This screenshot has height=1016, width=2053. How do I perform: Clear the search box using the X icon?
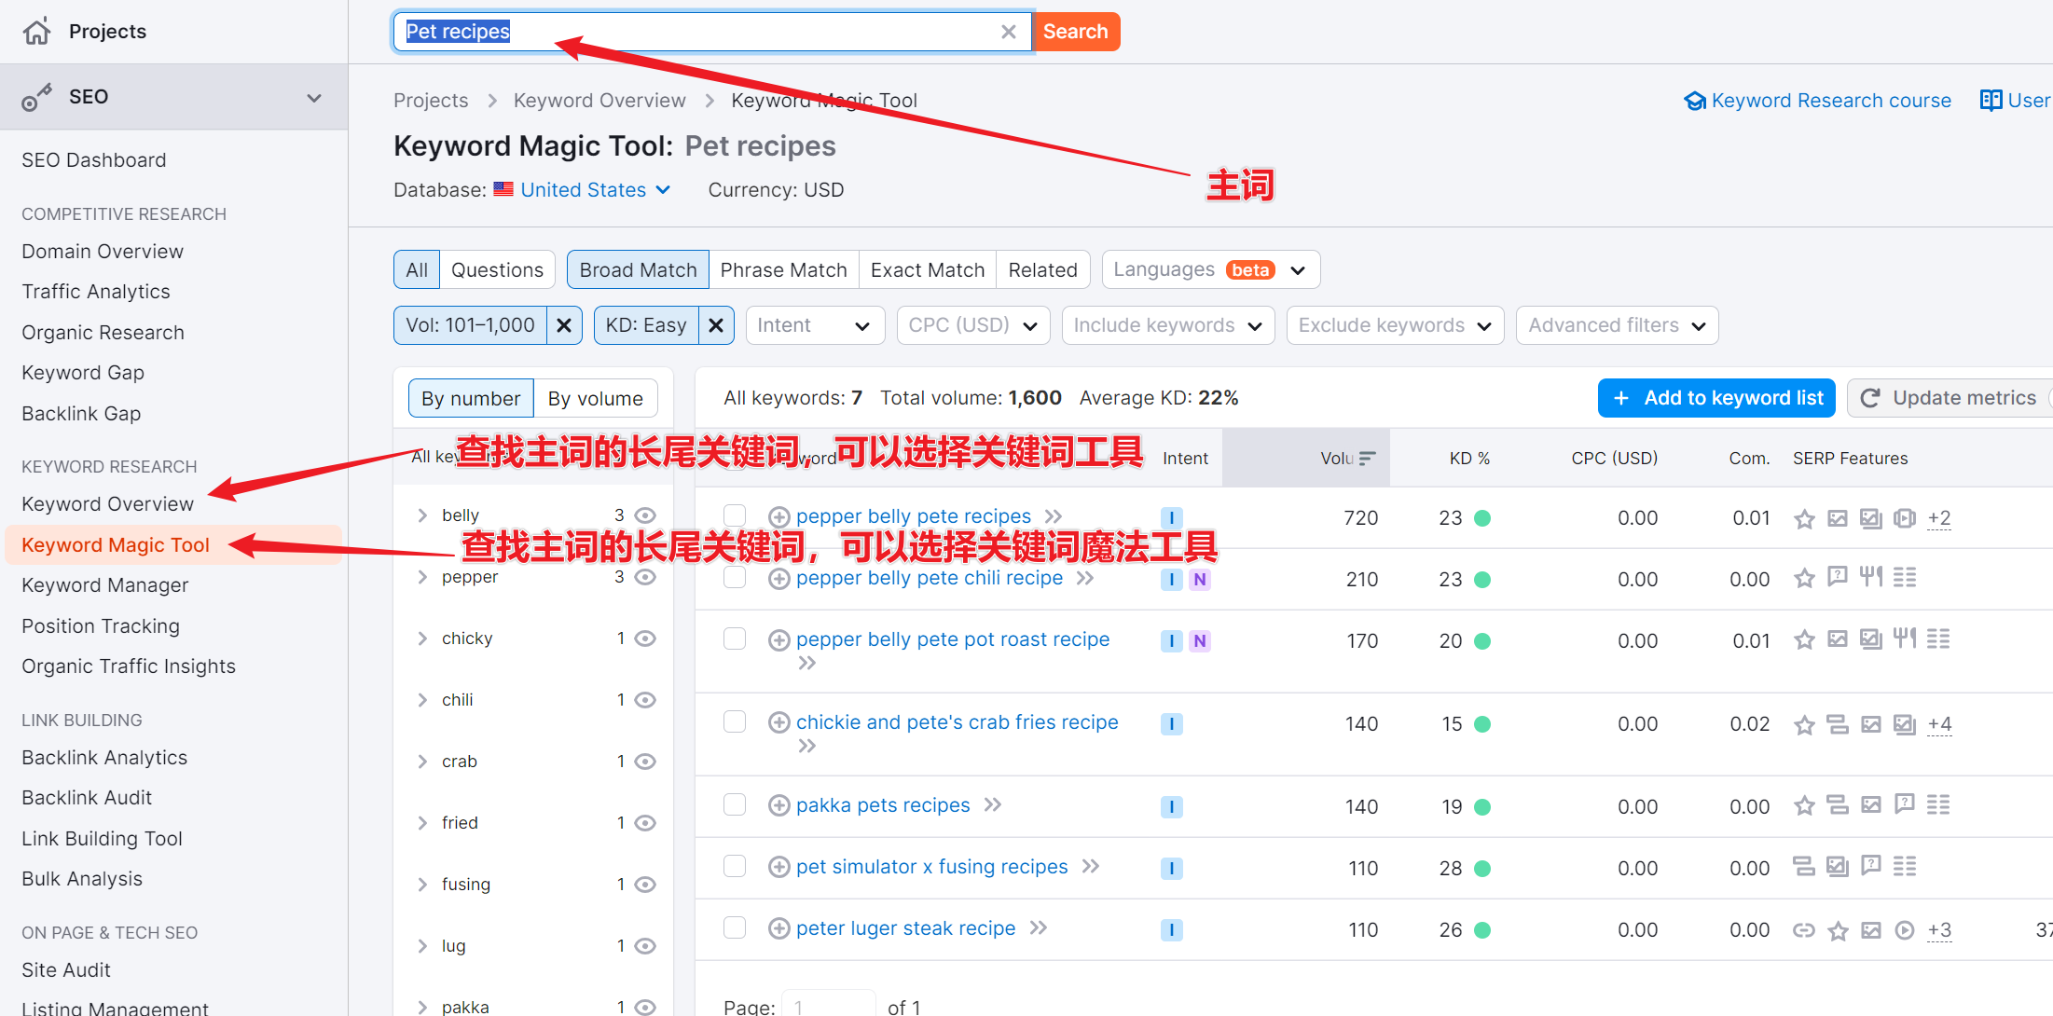[1008, 31]
